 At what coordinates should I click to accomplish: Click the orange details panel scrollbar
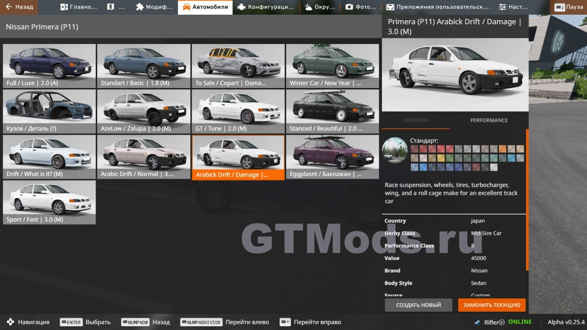click(527, 200)
